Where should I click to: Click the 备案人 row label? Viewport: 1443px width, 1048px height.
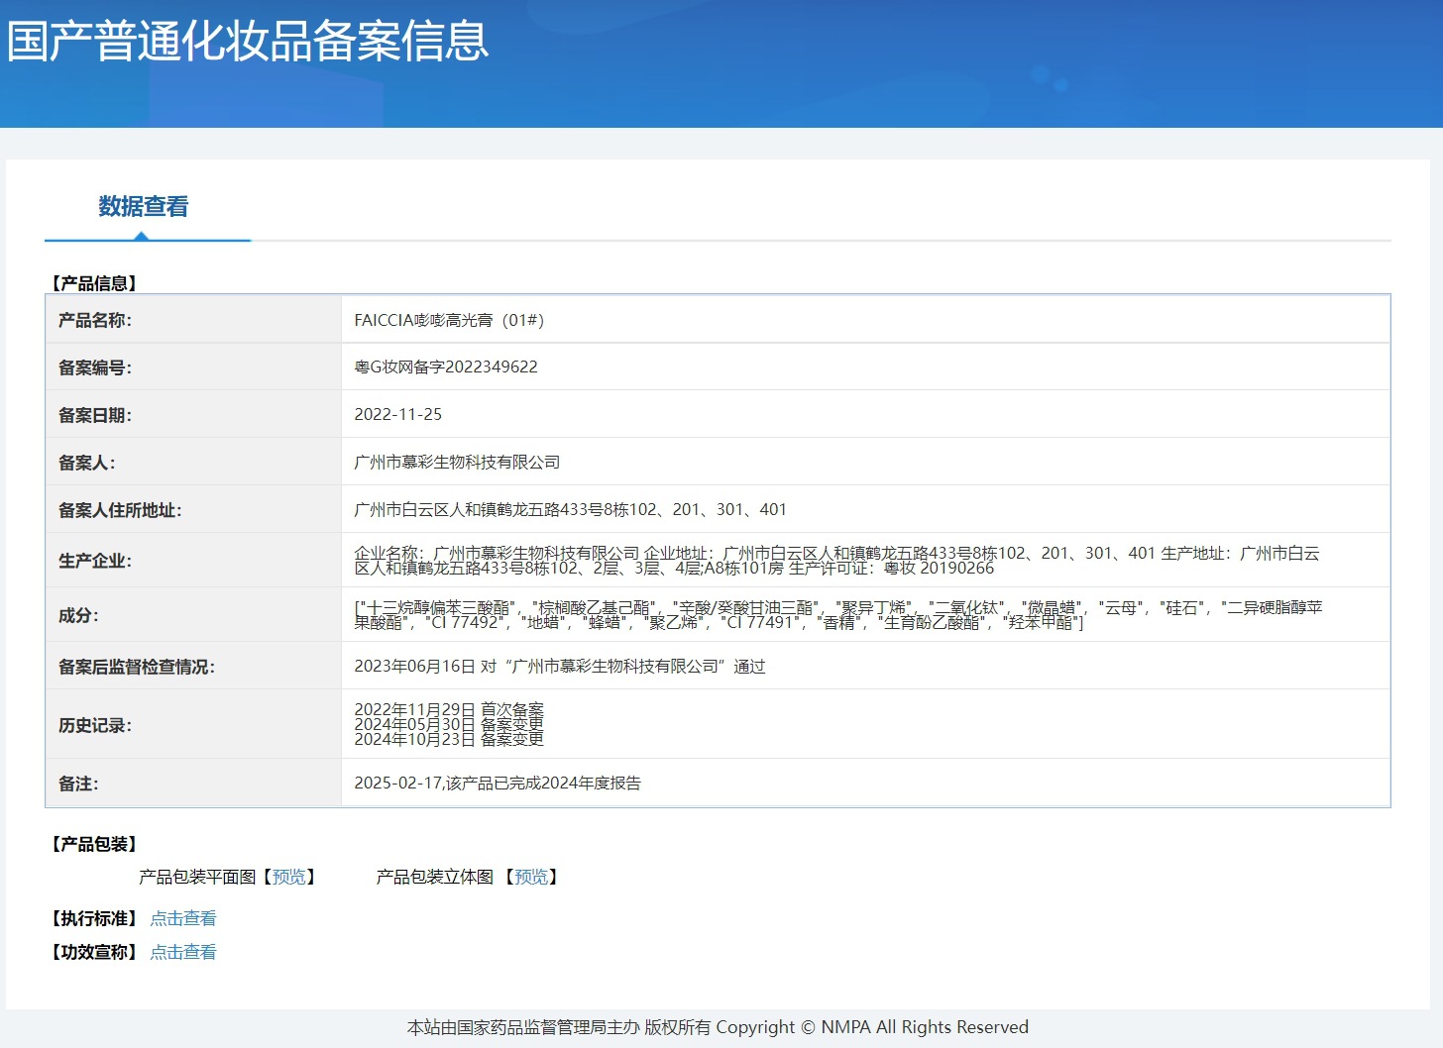point(87,463)
